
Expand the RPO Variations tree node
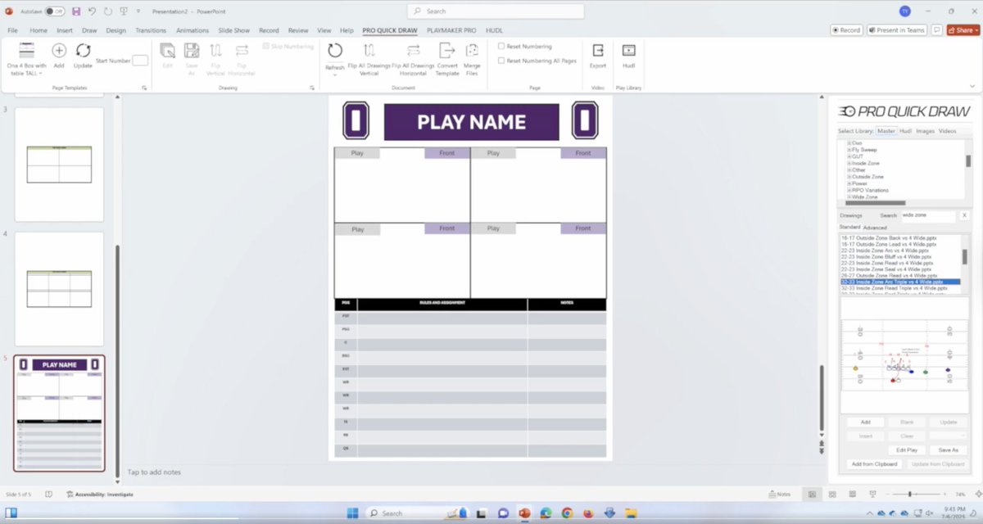[849, 190]
